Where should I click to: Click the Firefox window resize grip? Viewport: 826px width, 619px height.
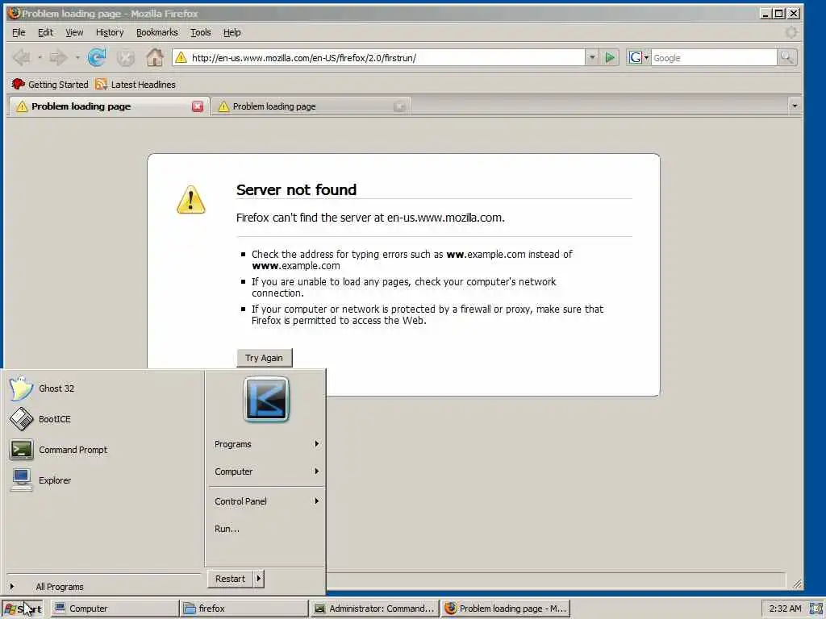click(x=797, y=584)
